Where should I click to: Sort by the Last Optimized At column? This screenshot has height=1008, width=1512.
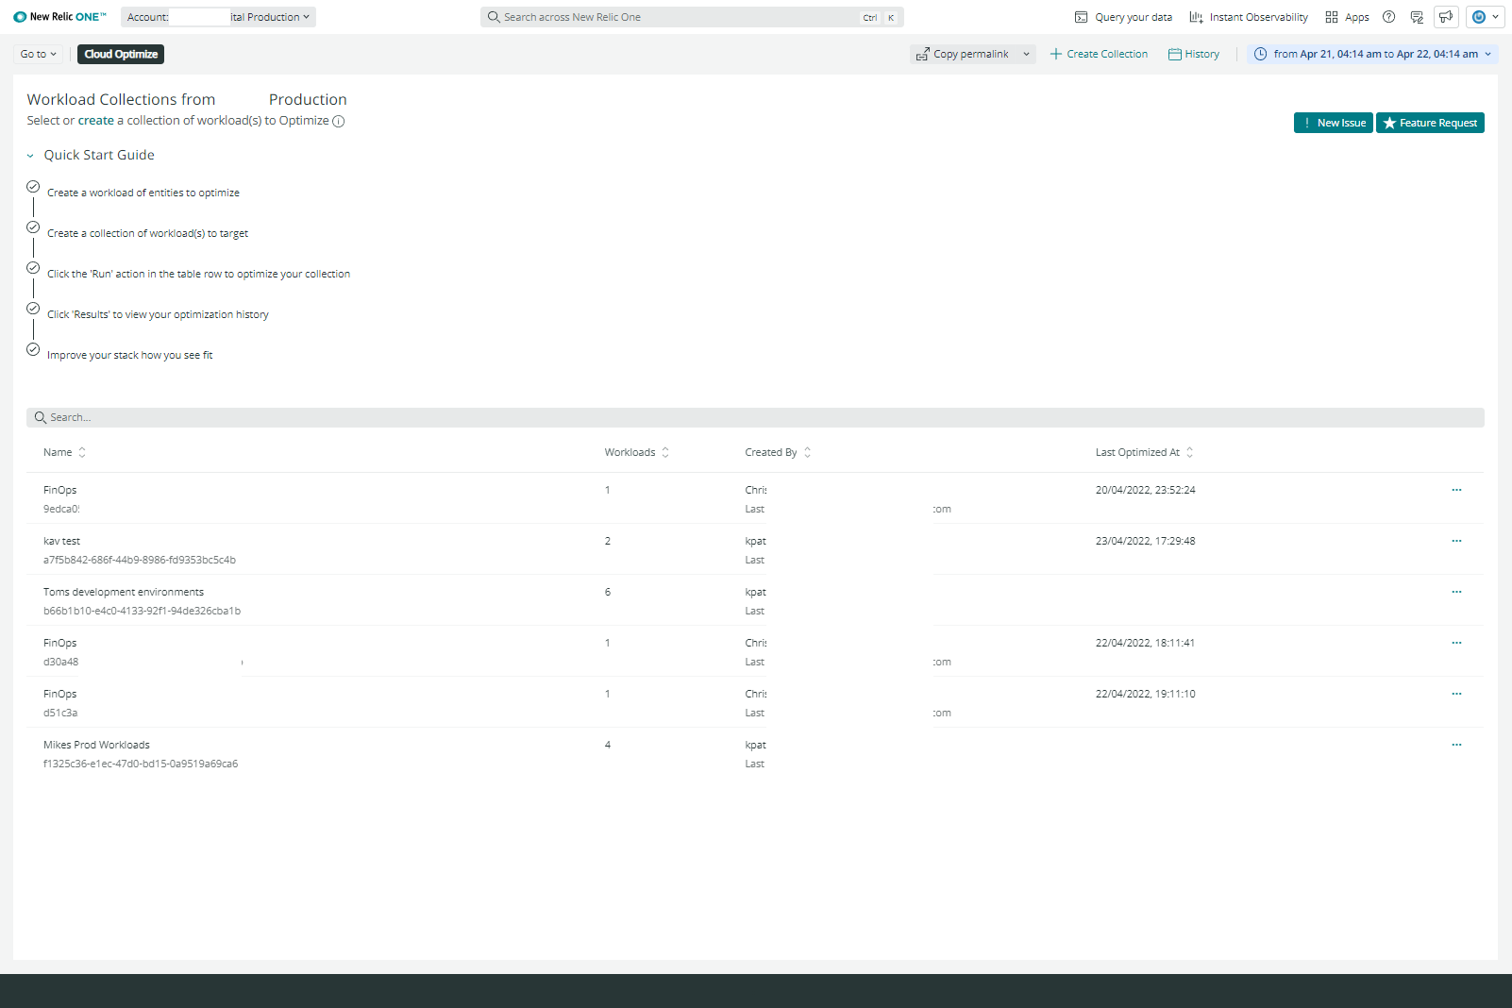coord(1144,453)
